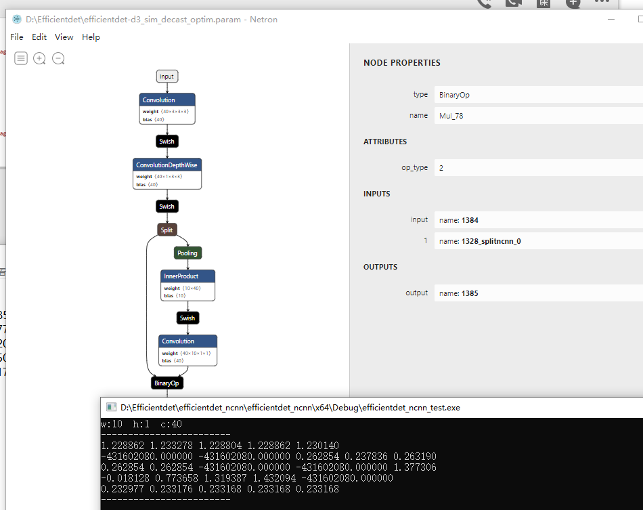643x510 pixels.
Task: Select the BinaryOp node at the graph bottom
Action: [167, 383]
